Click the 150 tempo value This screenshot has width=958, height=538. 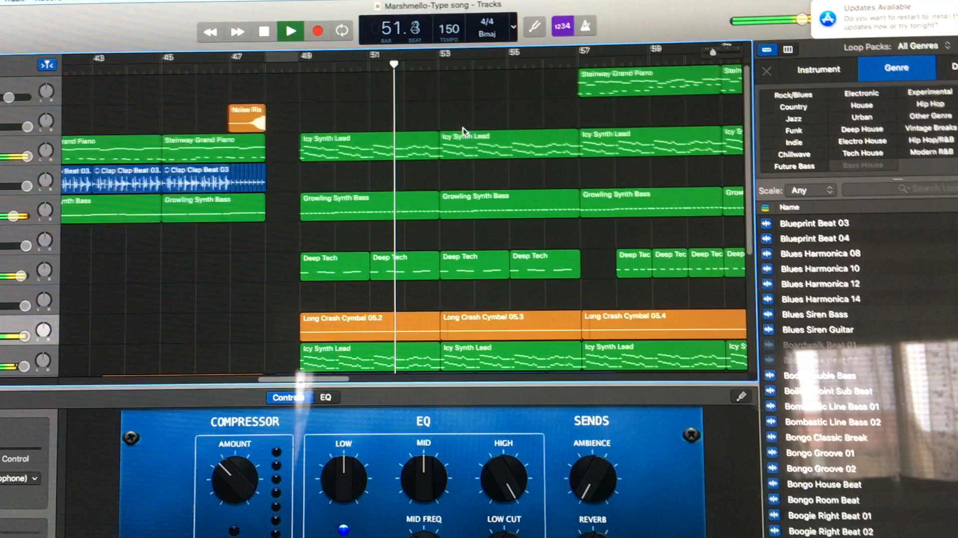pyautogui.click(x=449, y=29)
